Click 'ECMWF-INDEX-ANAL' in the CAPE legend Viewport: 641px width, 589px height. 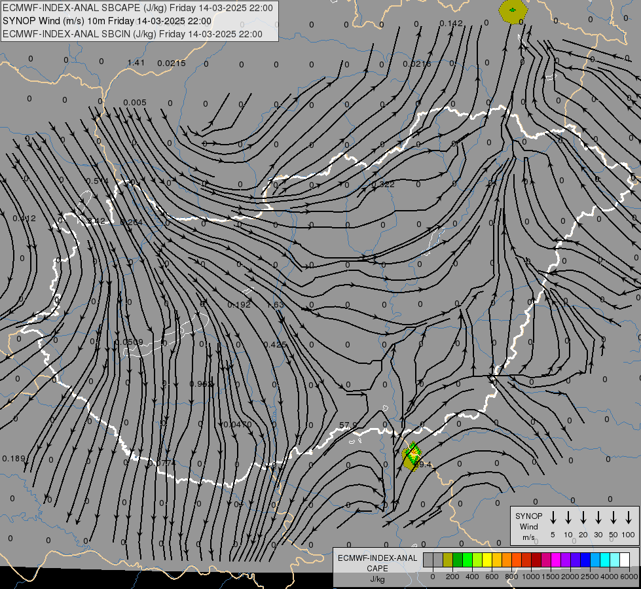click(x=377, y=558)
